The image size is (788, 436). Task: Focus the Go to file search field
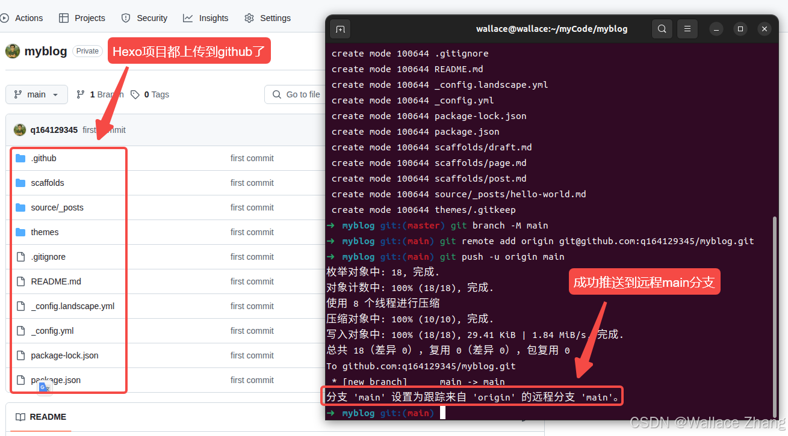(x=296, y=94)
